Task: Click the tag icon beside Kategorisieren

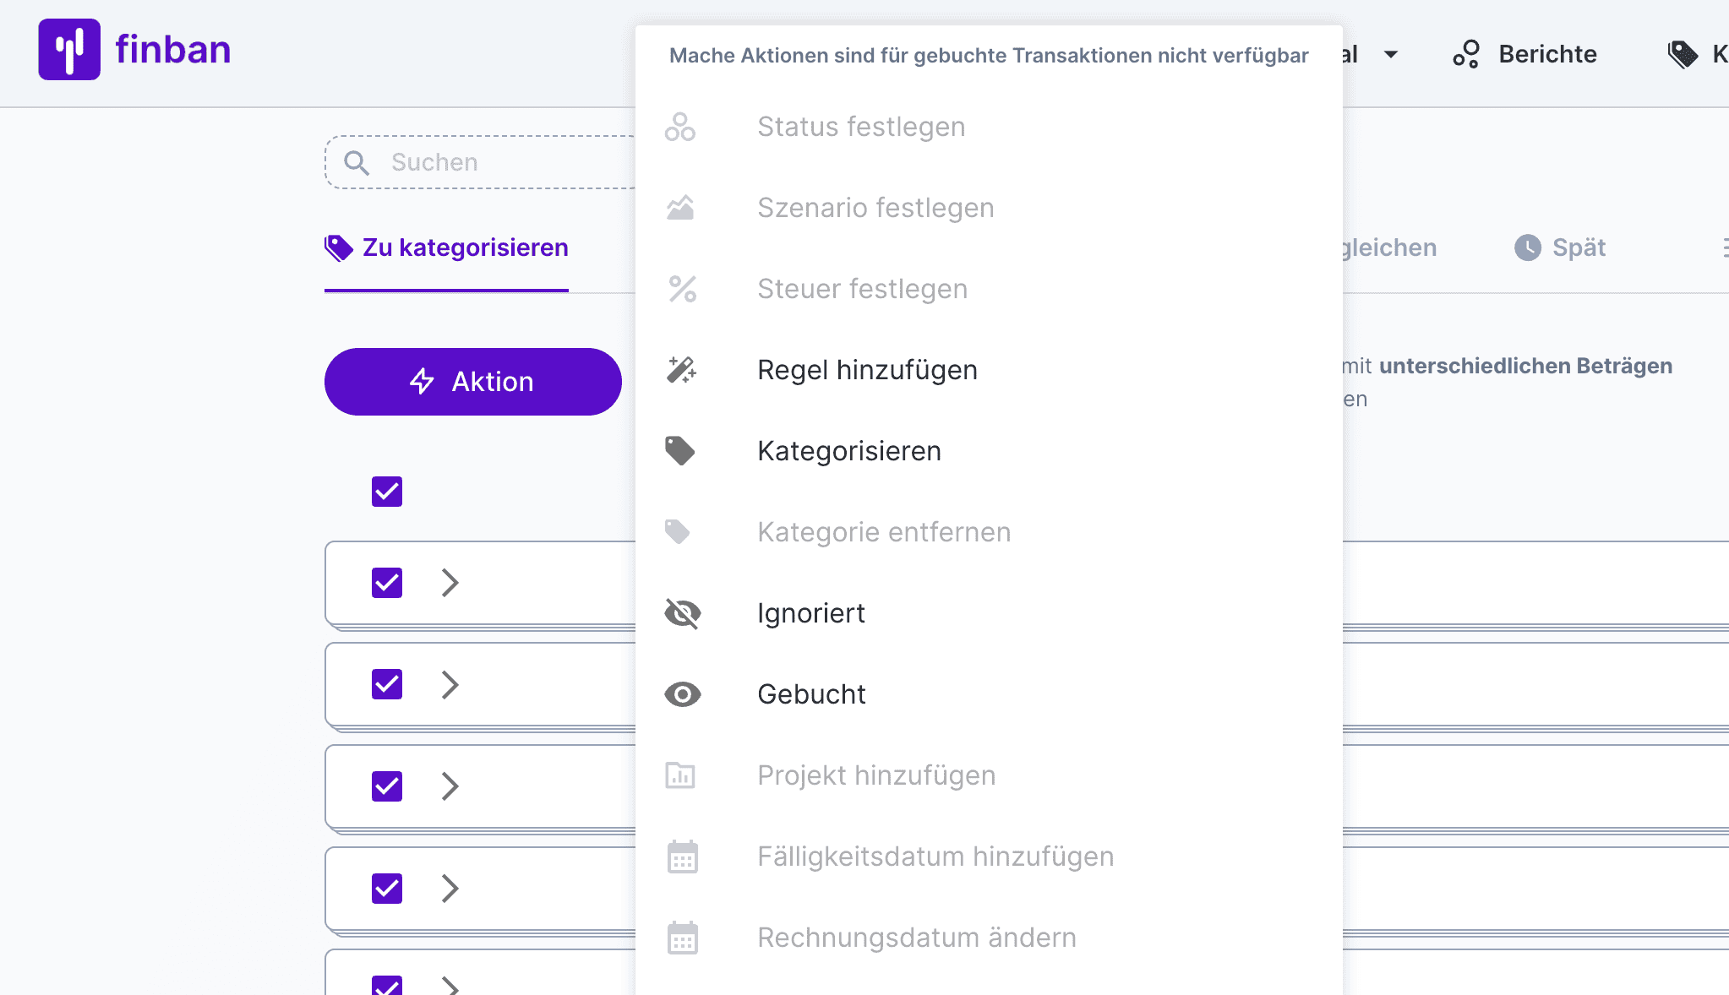Action: click(x=680, y=451)
